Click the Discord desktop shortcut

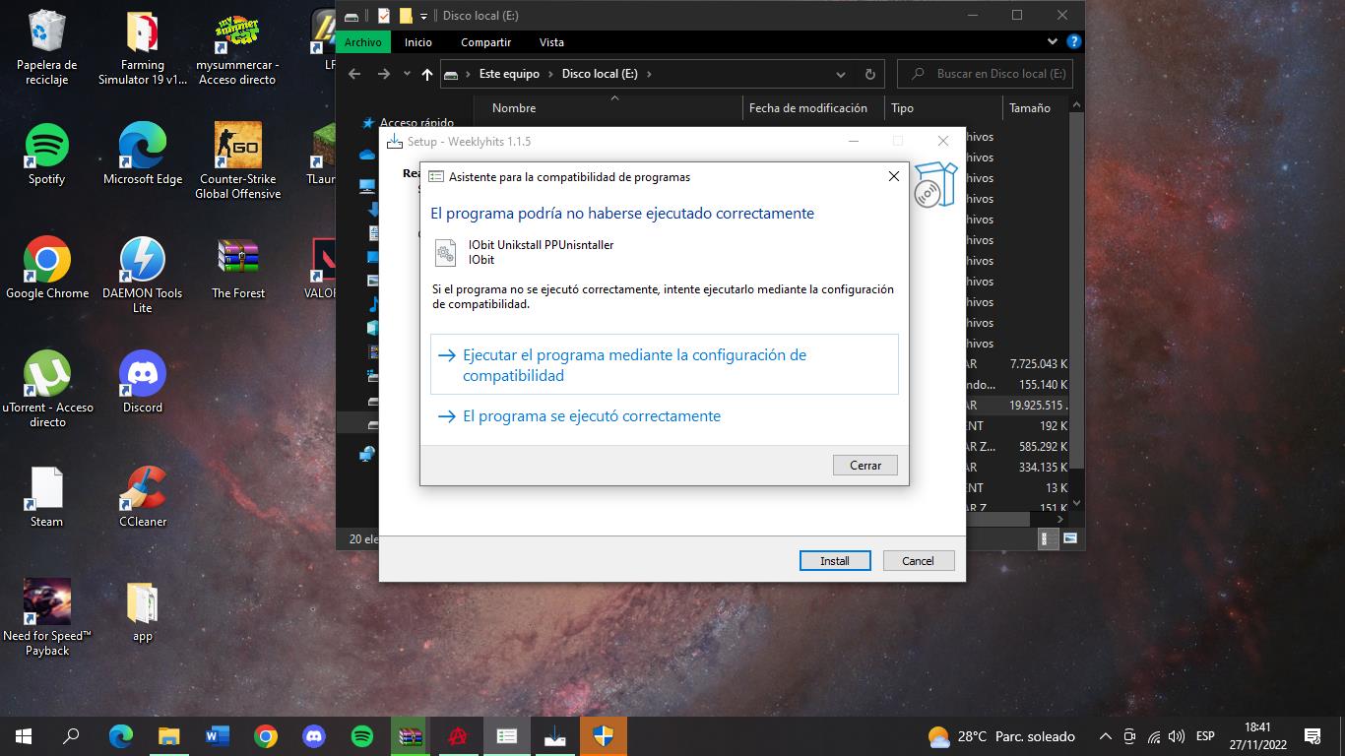pyautogui.click(x=143, y=381)
